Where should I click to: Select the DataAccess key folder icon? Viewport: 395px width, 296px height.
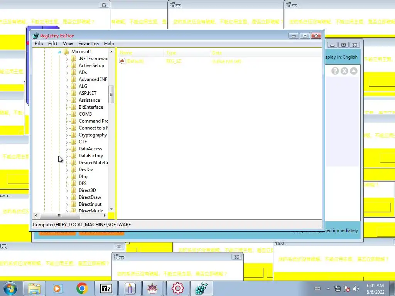74,149
